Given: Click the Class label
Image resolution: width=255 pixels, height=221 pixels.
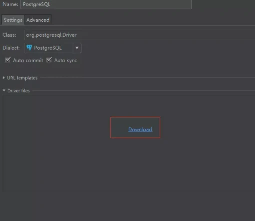Looking at the screenshot, I should point(9,35).
